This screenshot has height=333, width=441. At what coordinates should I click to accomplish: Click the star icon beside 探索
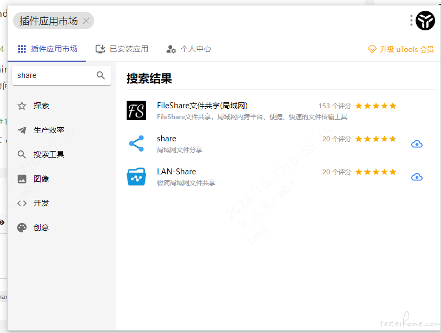click(22, 106)
